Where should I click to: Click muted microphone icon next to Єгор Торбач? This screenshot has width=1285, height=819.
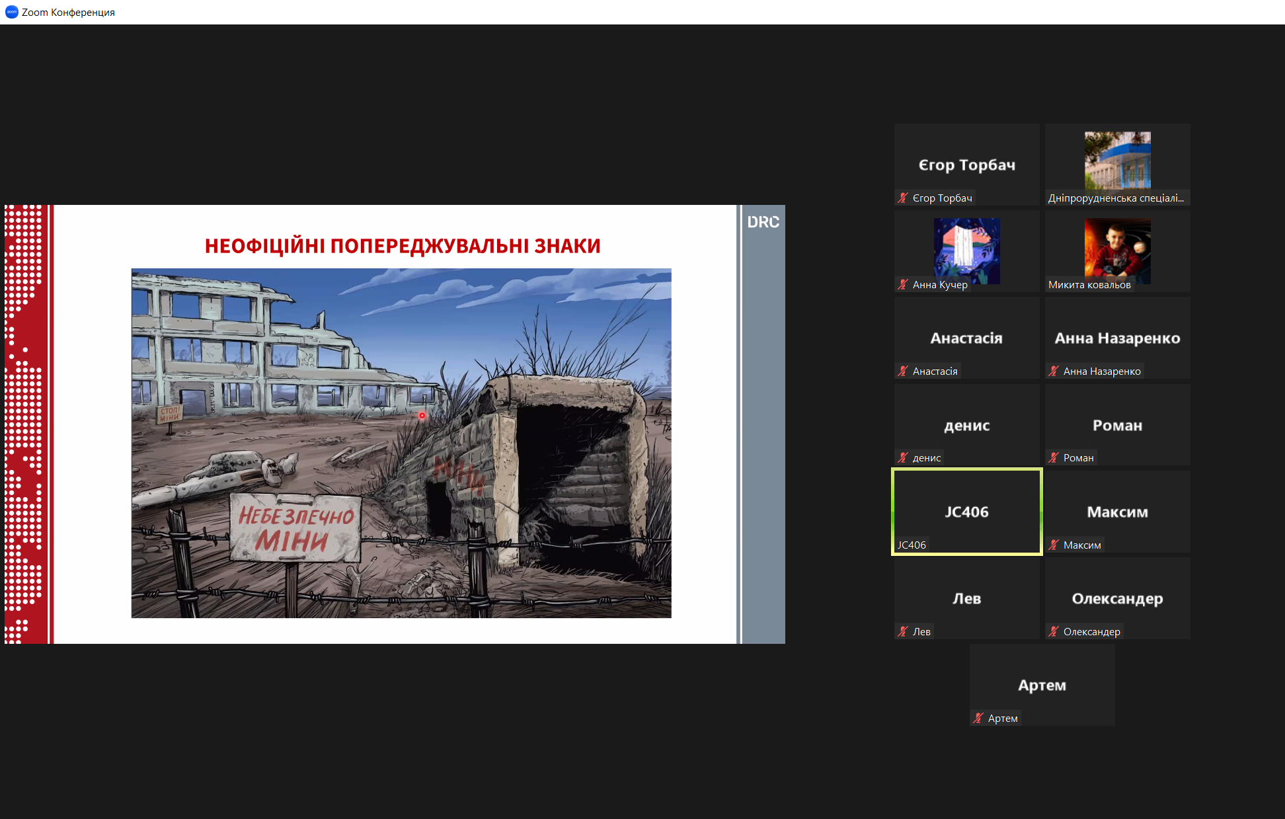(x=903, y=198)
